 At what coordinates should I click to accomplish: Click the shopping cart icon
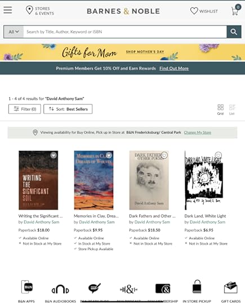235,10
